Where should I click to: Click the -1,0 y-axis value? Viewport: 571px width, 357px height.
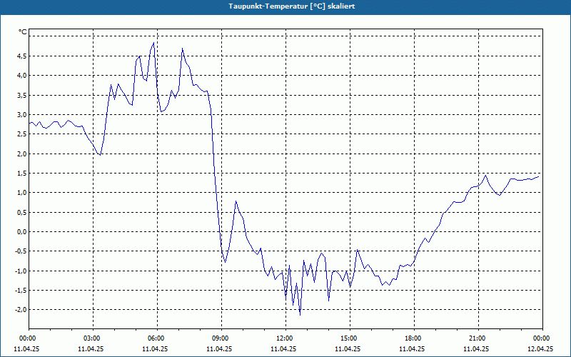[20, 271]
